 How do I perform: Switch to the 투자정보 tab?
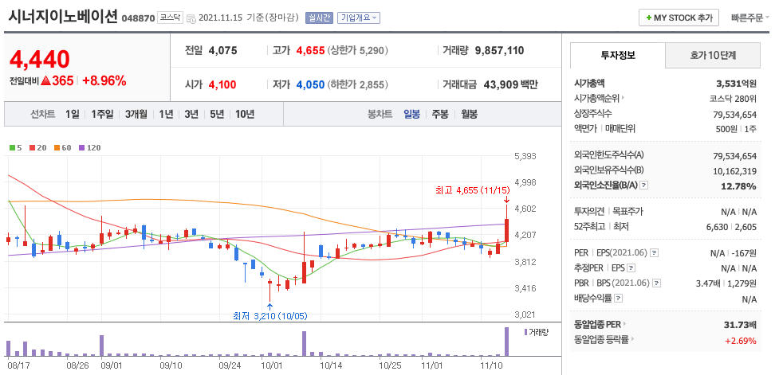coord(618,55)
